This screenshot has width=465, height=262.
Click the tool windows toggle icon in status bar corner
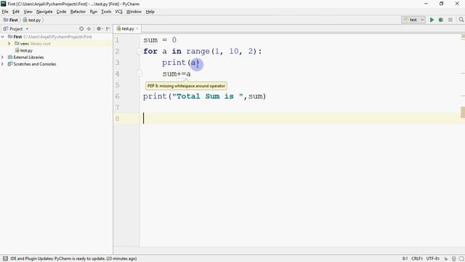(x=5, y=258)
